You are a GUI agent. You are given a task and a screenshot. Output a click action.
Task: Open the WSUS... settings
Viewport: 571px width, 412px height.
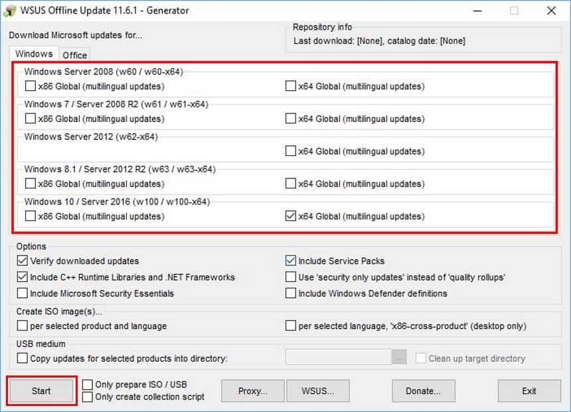(x=318, y=391)
